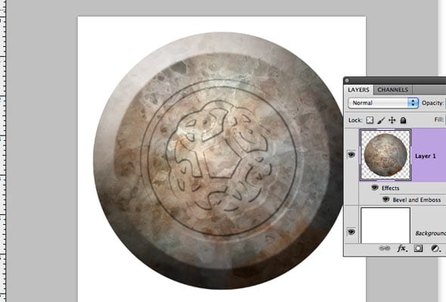The height and width of the screenshot is (302, 446).
Task: Hide the Bevel and Emboss effect
Action: click(x=386, y=199)
